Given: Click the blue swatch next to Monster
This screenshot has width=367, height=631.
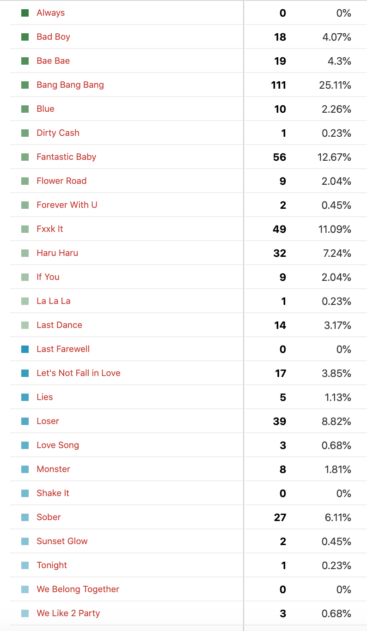Looking at the screenshot, I should pyautogui.click(x=25, y=469).
